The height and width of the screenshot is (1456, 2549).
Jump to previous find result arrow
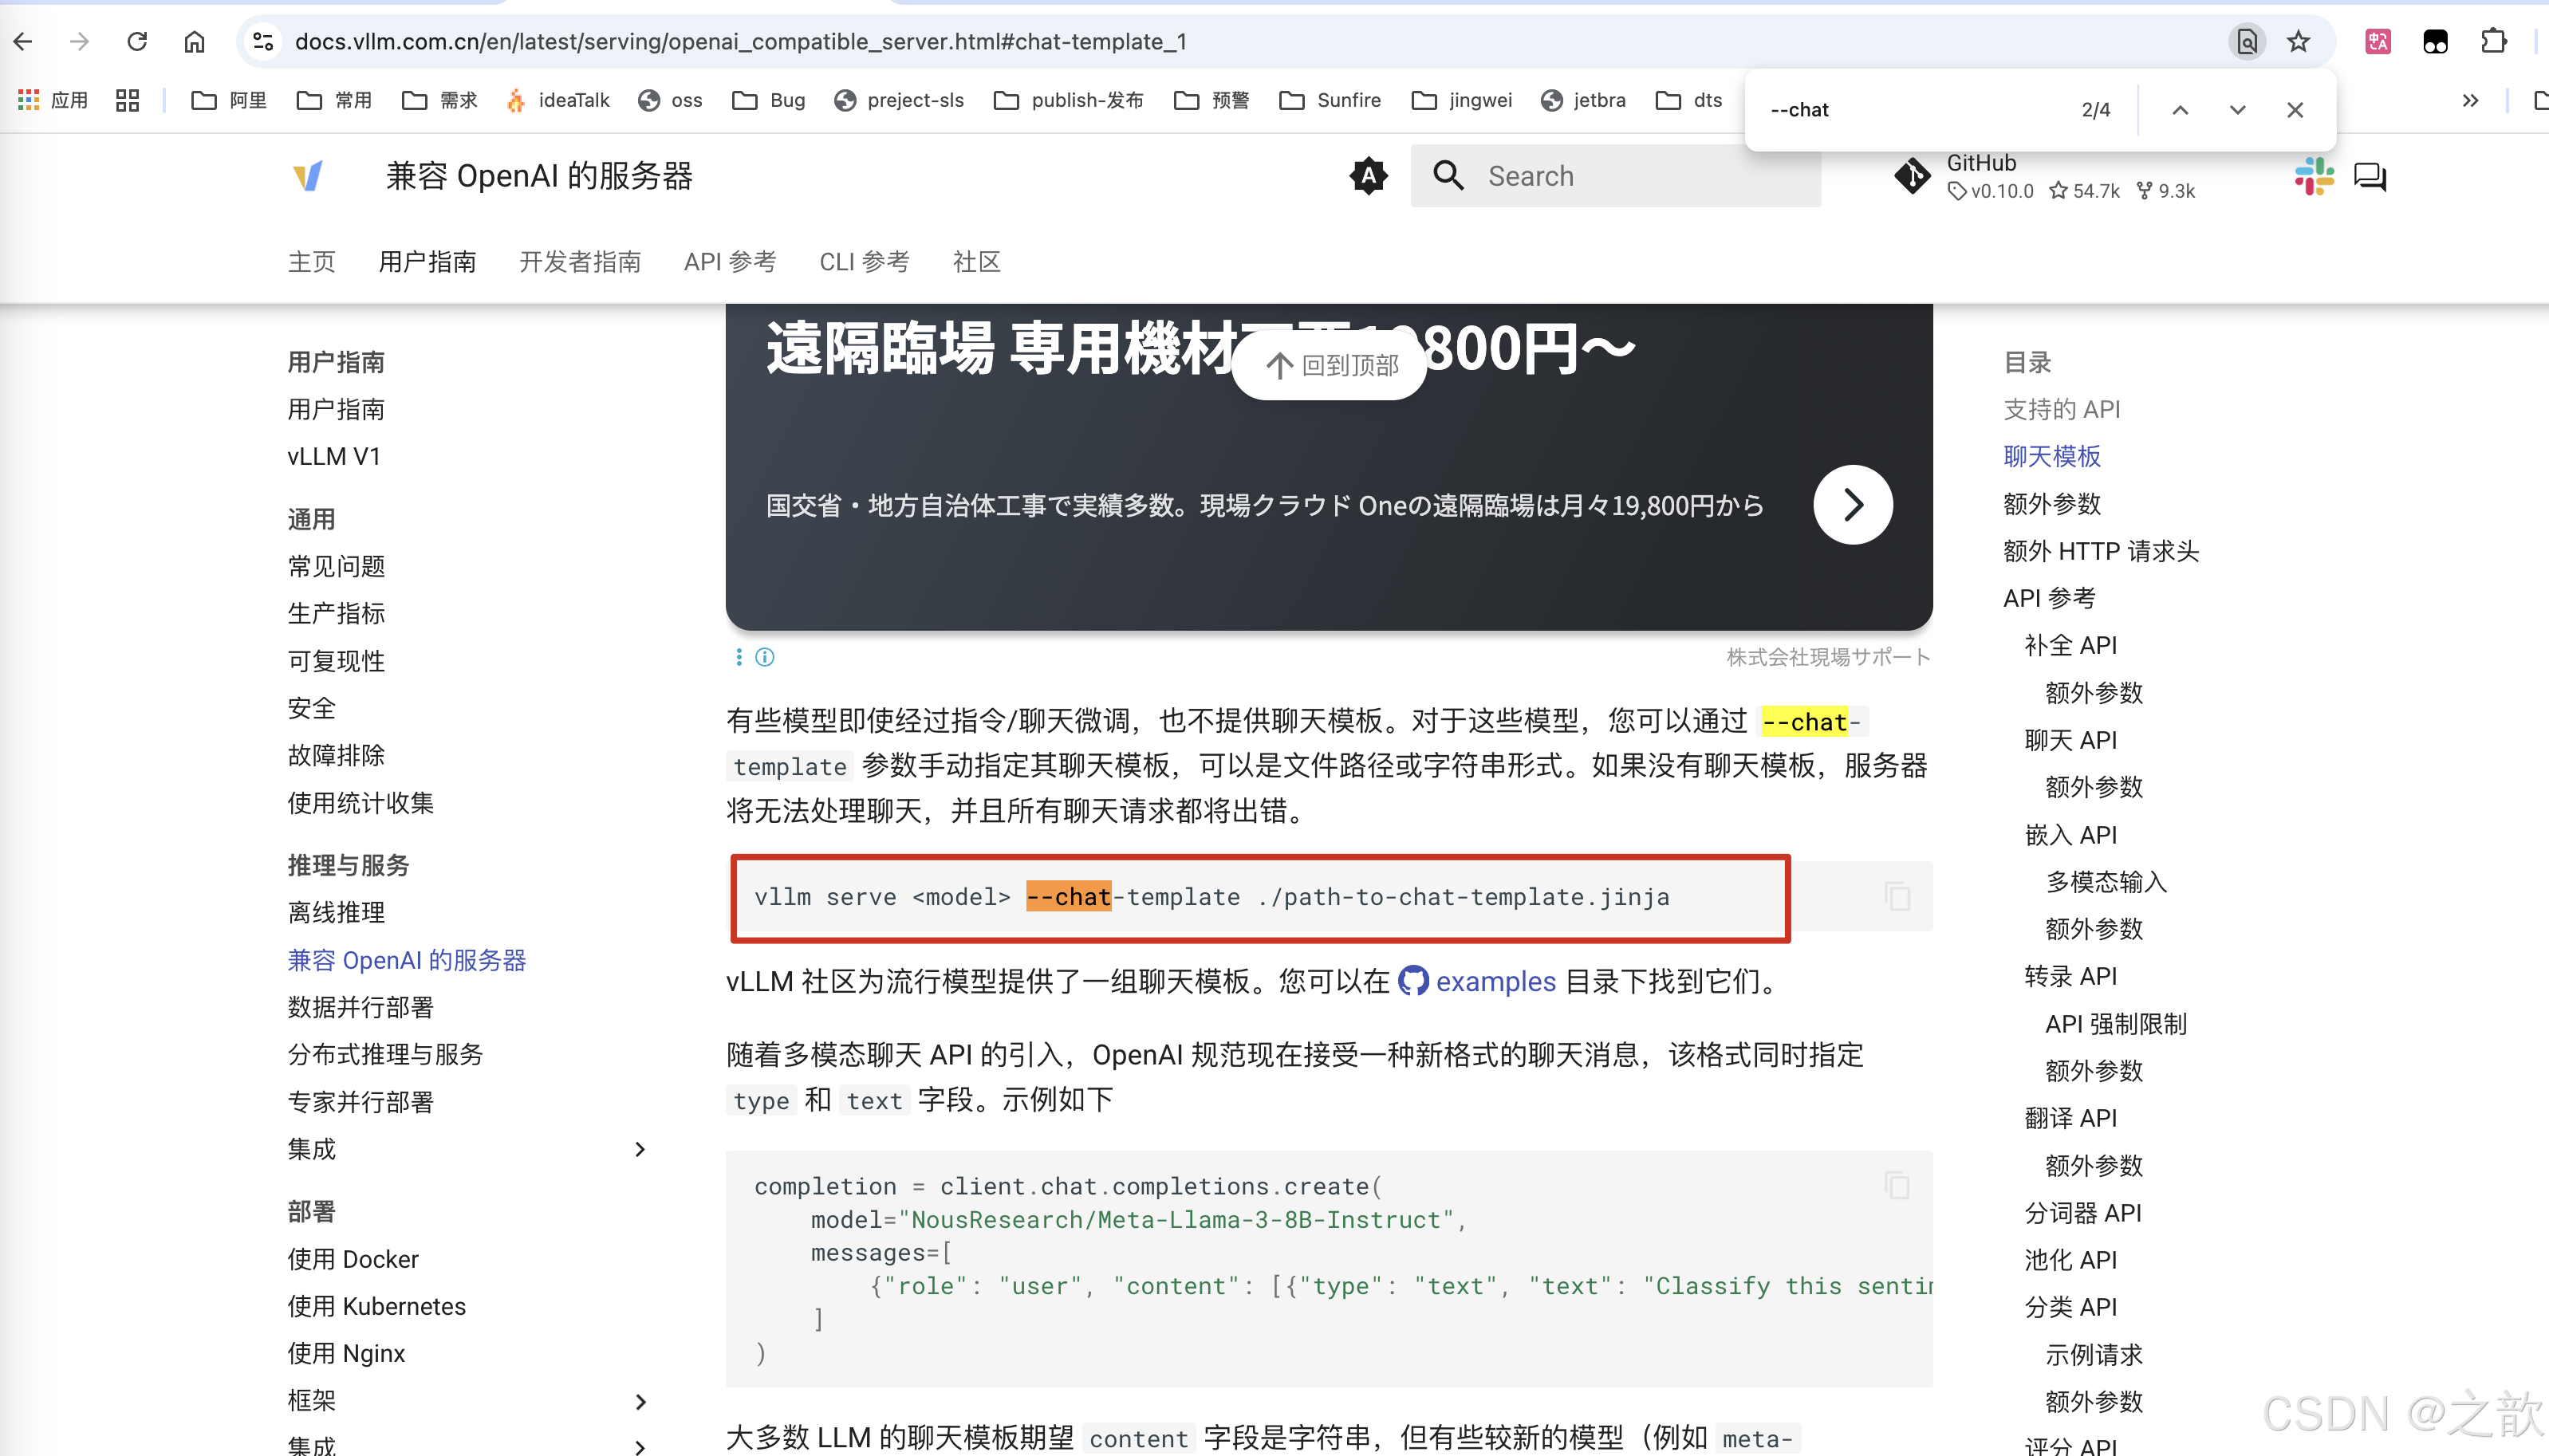pyautogui.click(x=2180, y=110)
